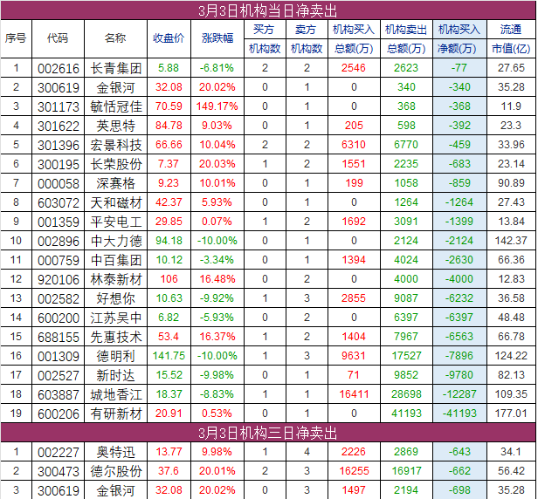Viewport: 538px width, 499px height.
Task: Click stock name 德尔股份
Action: (116, 472)
